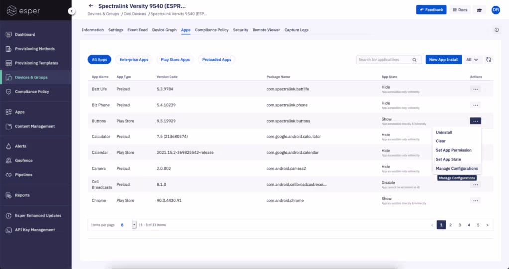
Task: Select the All Apps filter
Action: point(99,60)
